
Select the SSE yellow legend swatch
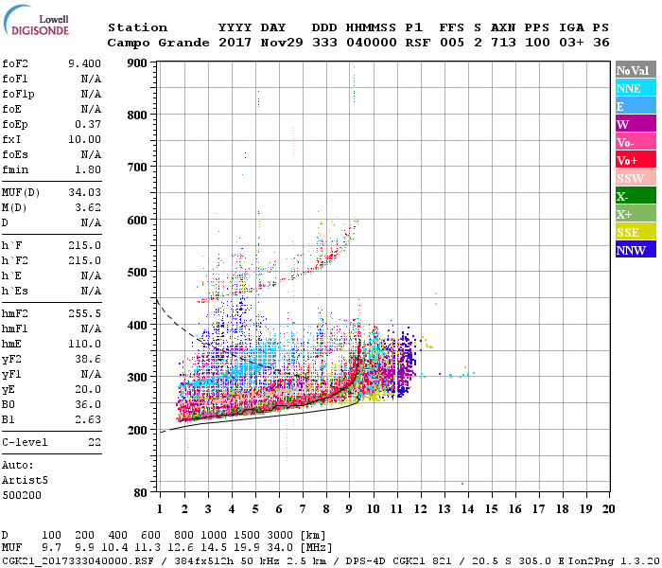[x=636, y=232]
